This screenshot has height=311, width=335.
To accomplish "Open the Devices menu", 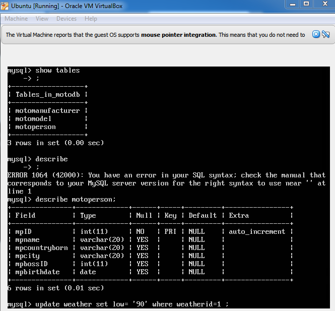I will (66, 19).
